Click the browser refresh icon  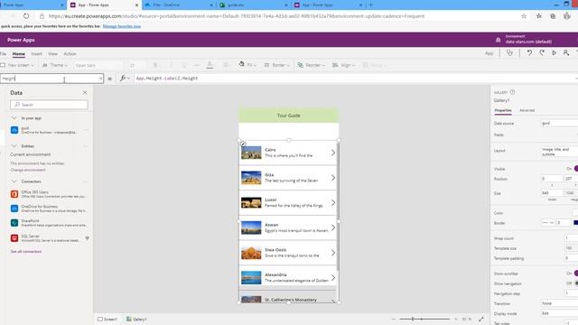click(x=26, y=16)
